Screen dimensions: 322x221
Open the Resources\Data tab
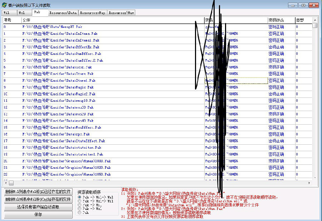click(x=63, y=13)
